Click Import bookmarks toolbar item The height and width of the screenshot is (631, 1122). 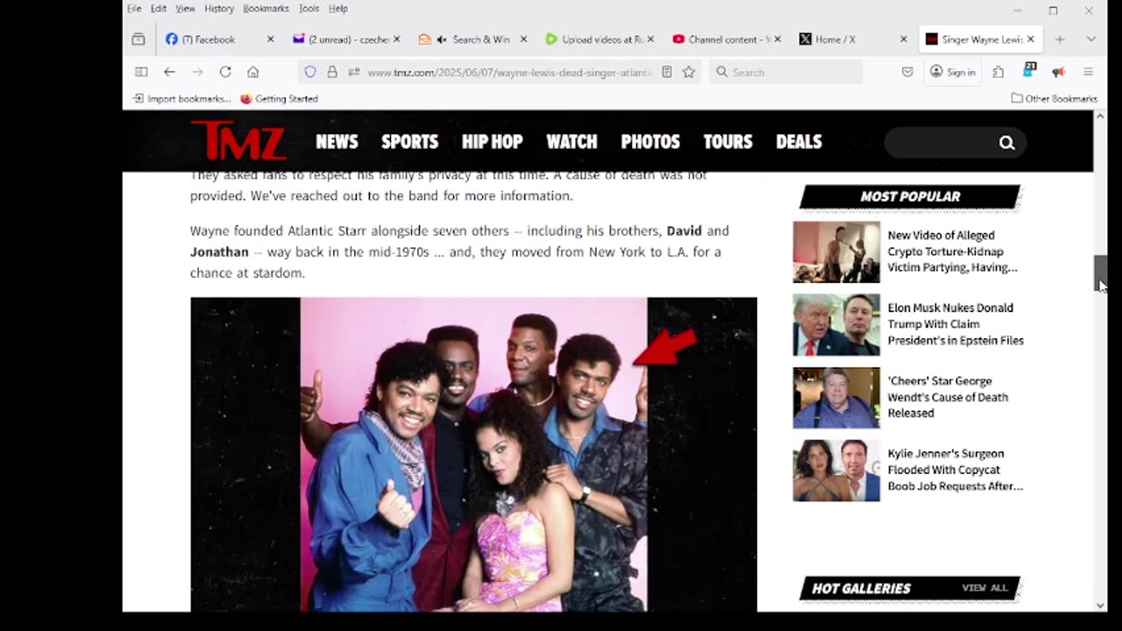[182, 99]
